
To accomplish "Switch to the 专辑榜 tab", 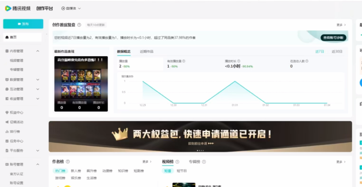I will (194, 162).
